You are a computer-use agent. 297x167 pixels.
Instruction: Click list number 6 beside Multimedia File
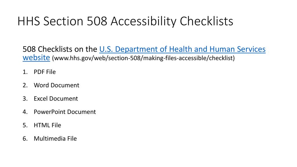(25, 139)
